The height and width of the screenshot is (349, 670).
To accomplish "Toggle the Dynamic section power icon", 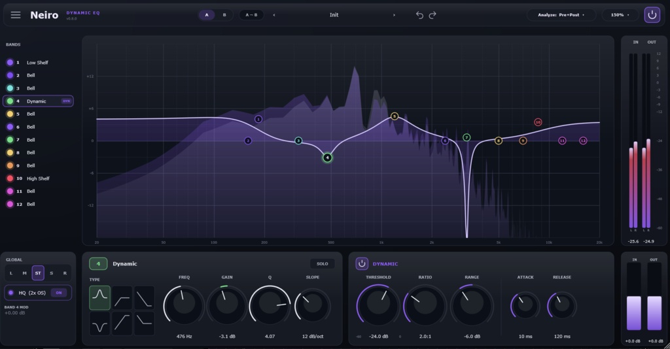I will 361,263.
